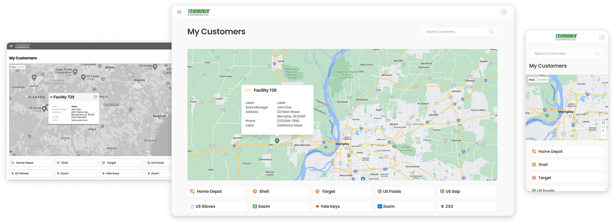The width and height of the screenshot is (615, 224).
Task: Open US Foods card in left window
Action: [x=159, y=163]
